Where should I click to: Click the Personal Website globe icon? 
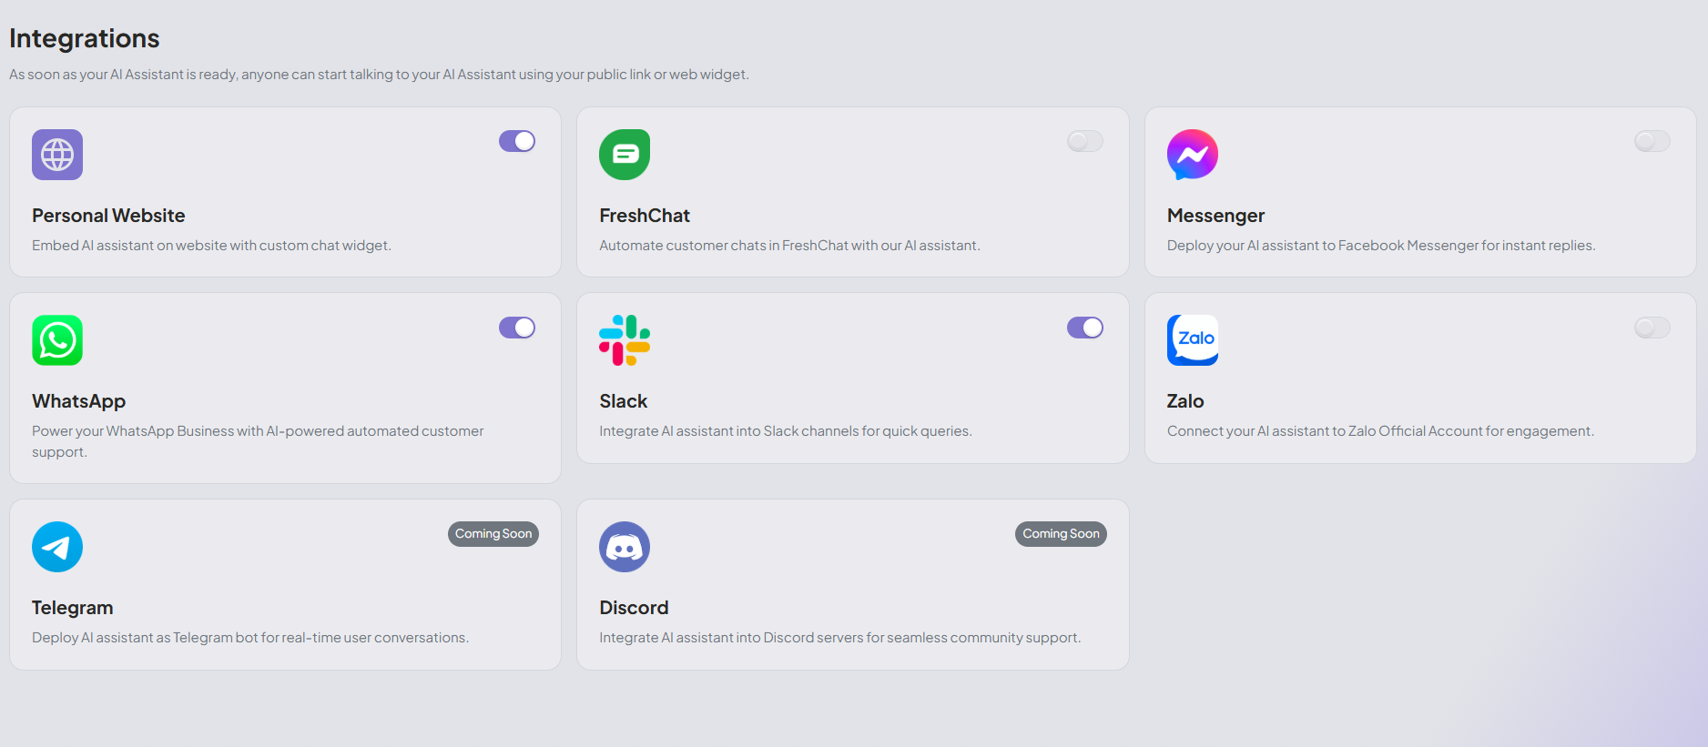coord(56,155)
